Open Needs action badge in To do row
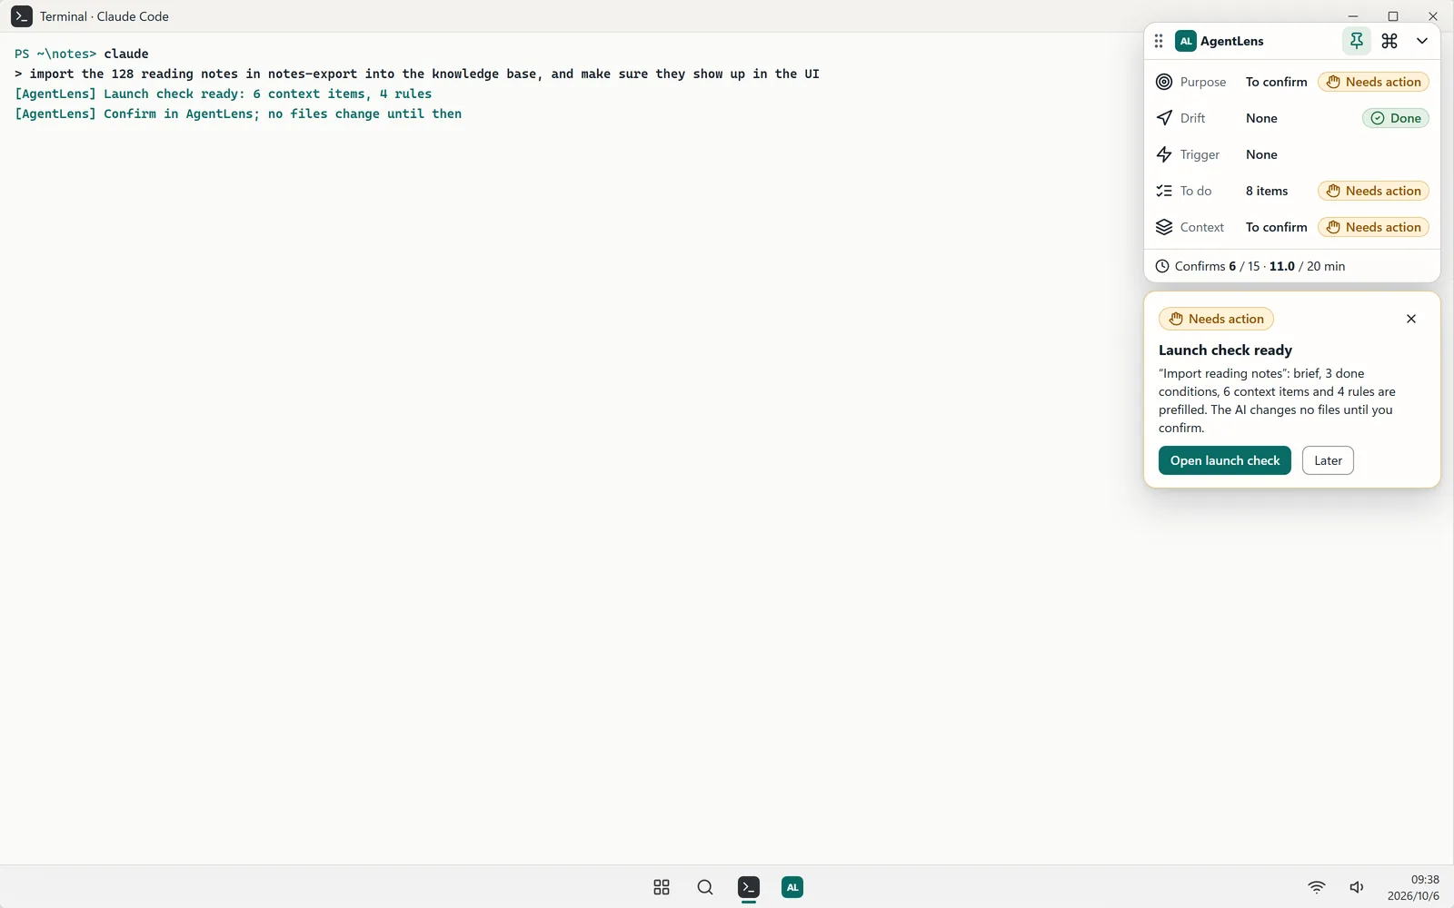 click(1373, 191)
